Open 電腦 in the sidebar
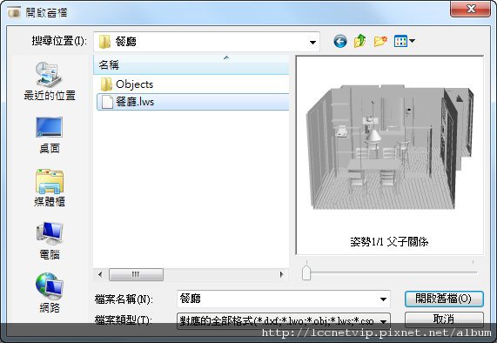 click(50, 241)
